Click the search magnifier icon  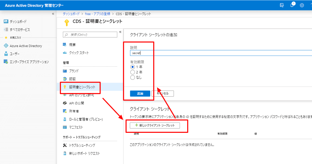(66, 35)
